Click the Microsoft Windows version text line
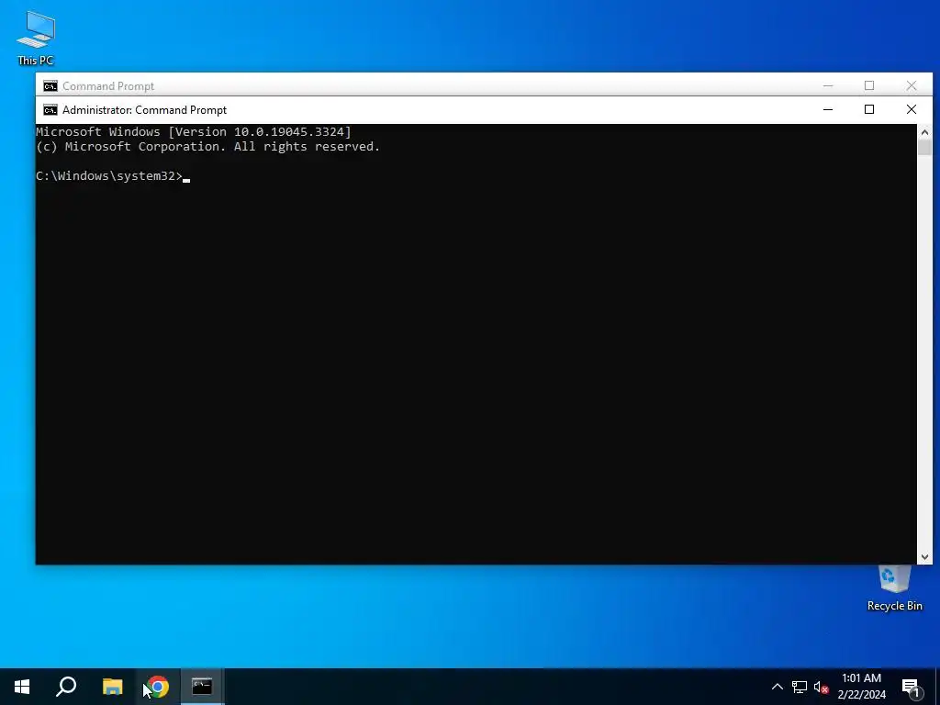The height and width of the screenshot is (705, 940). pos(194,132)
